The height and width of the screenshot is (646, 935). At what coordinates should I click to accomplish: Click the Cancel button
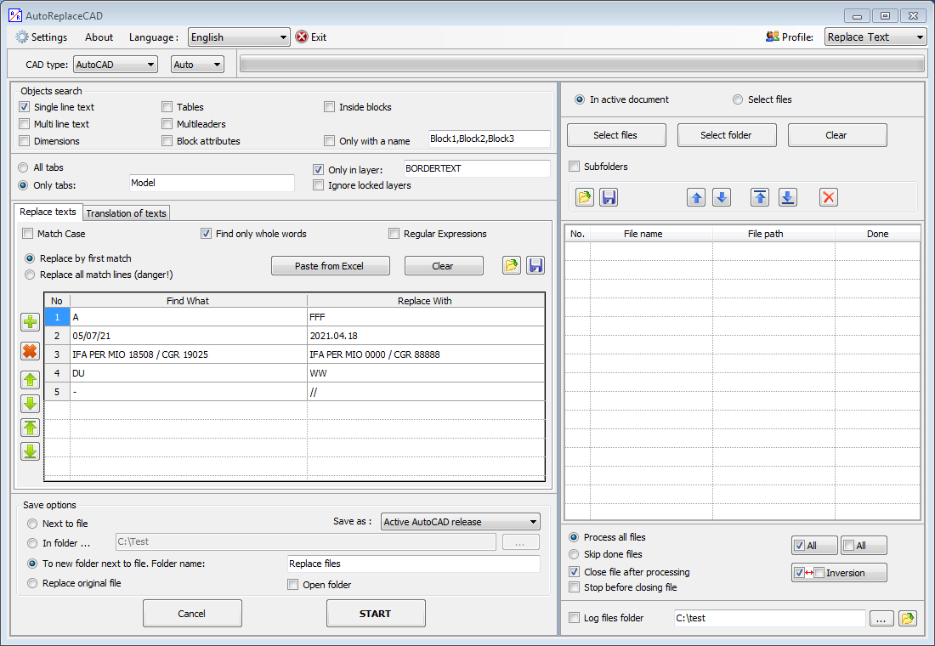[192, 613]
